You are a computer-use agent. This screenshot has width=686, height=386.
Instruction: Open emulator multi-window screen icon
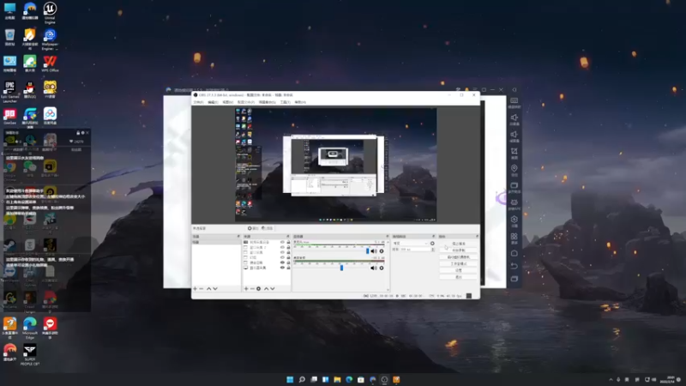tap(514, 185)
